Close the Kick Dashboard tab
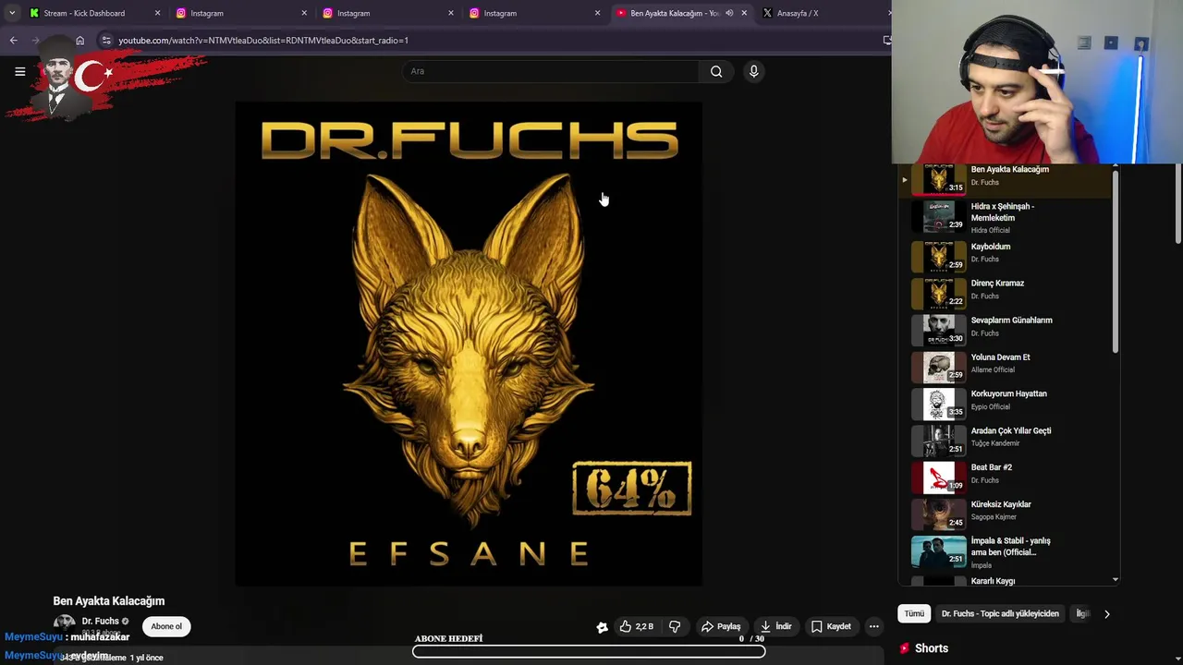This screenshot has height=665, width=1183. pyautogui.click(x=157, y=13)
